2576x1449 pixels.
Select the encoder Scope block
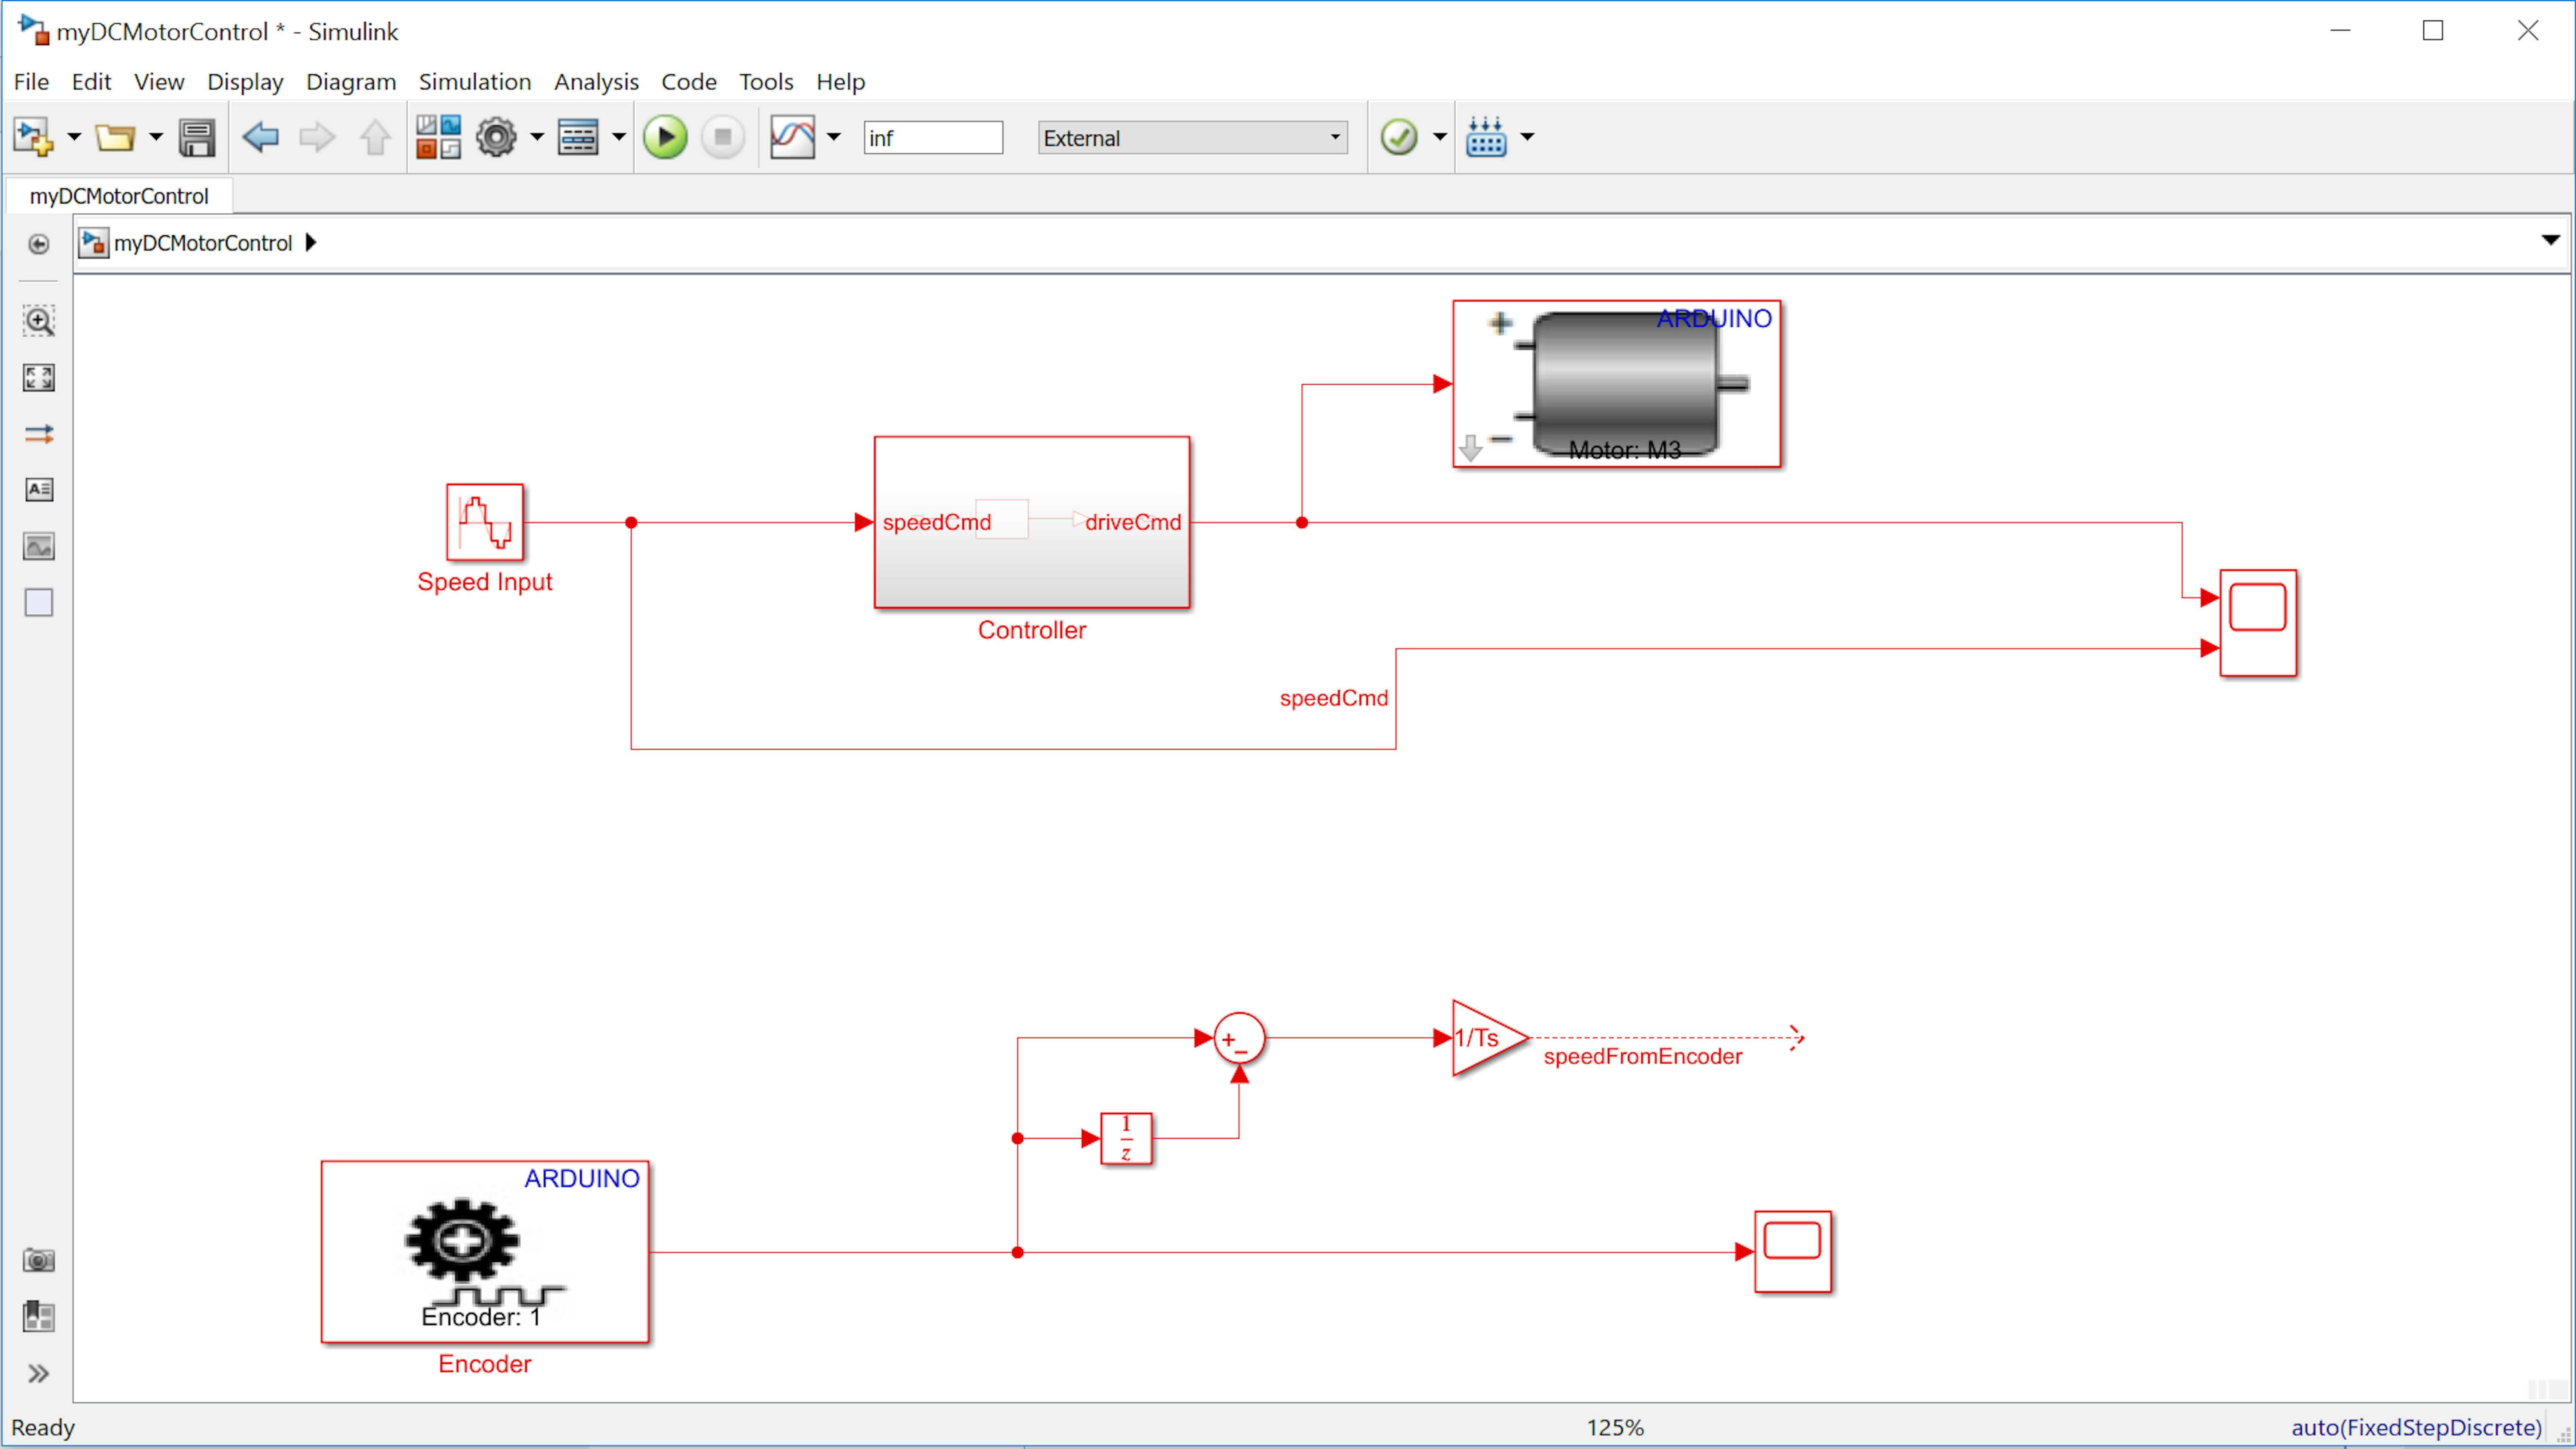pos(1793,1252)
